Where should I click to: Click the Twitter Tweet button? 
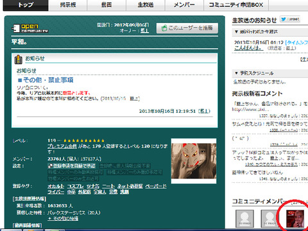coord(290,19)
